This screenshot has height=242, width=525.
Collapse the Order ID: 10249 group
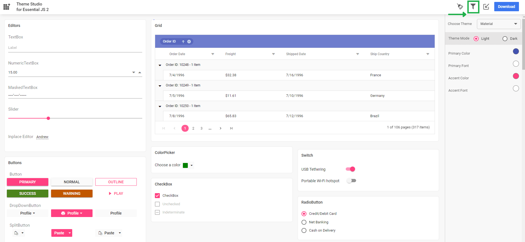160,86
